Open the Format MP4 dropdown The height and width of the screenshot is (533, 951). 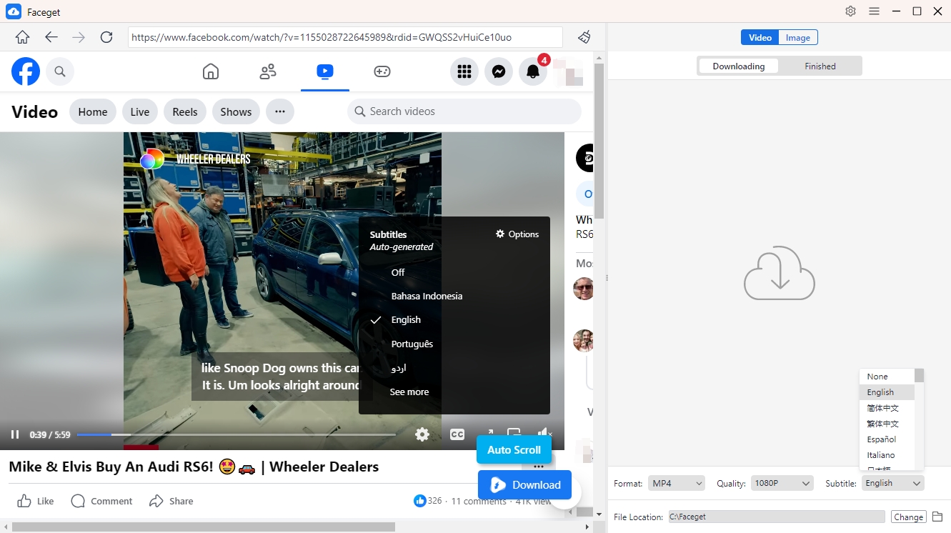click(x=677, y=484)
